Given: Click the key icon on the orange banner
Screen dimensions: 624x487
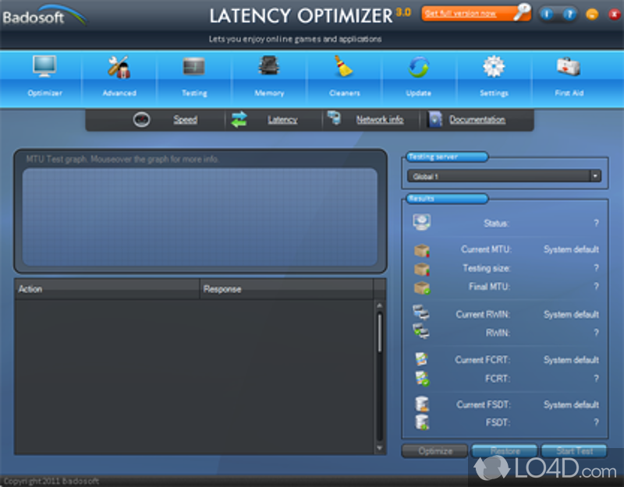Looking at the screenshot, I should coord(522,12).
